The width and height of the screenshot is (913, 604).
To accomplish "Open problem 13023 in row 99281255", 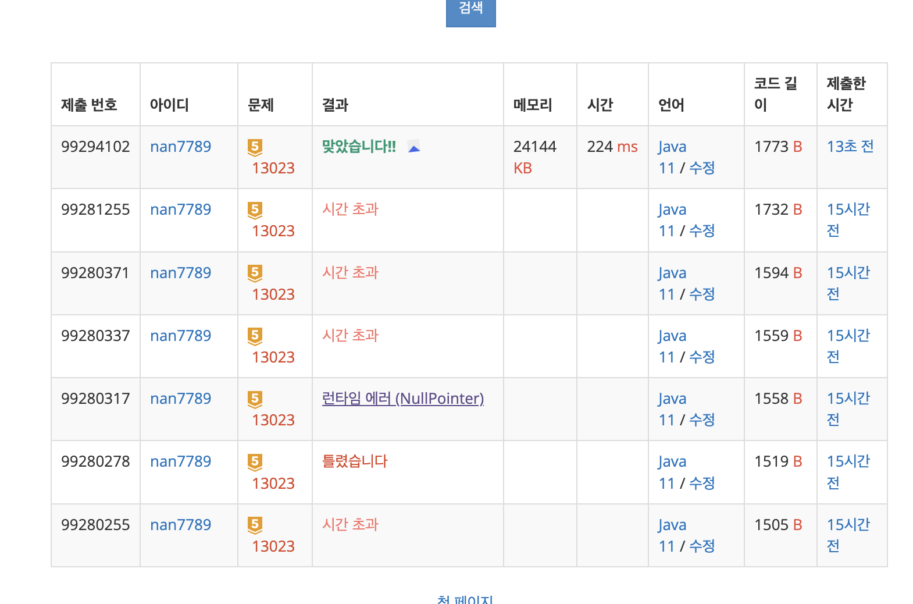I will pos(273,231).
